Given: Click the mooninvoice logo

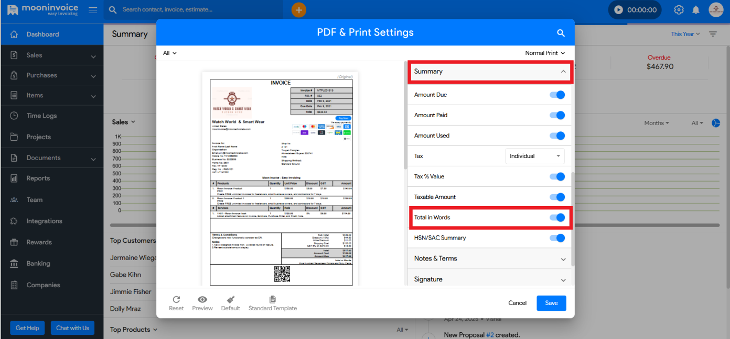Looking at the screenshot, I should click(42, 9).
